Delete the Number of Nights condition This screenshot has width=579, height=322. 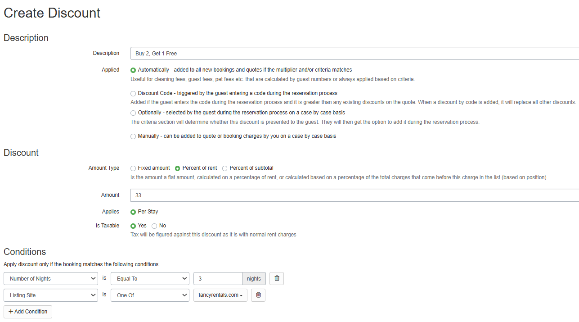pyautogui.click(x=277, y=278)
